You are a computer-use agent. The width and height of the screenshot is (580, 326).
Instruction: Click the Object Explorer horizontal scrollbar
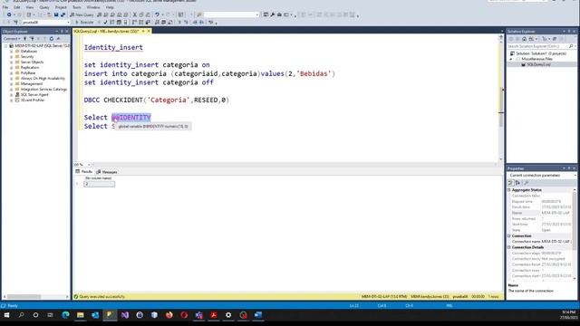coord(36,297)
